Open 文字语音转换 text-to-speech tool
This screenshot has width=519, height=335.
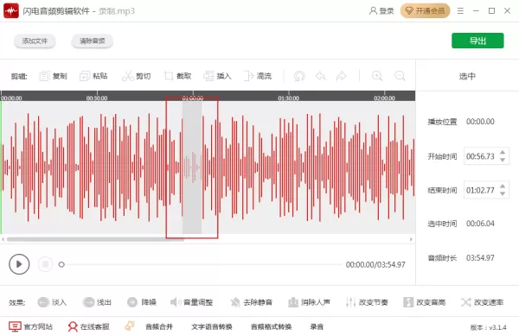(x=212, y=326)
